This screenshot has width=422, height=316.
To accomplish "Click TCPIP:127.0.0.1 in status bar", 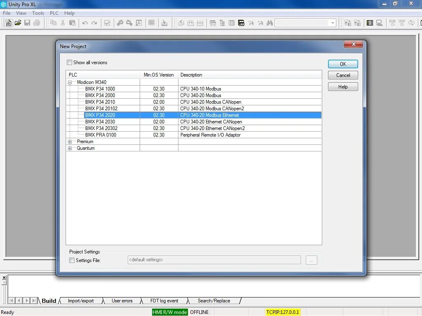I will point(283,312).
